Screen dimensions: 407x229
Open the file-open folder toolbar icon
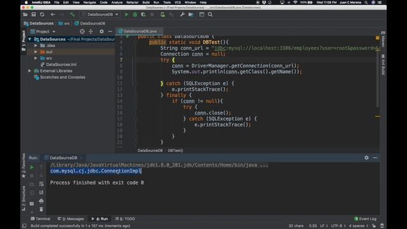click(25, 15)
